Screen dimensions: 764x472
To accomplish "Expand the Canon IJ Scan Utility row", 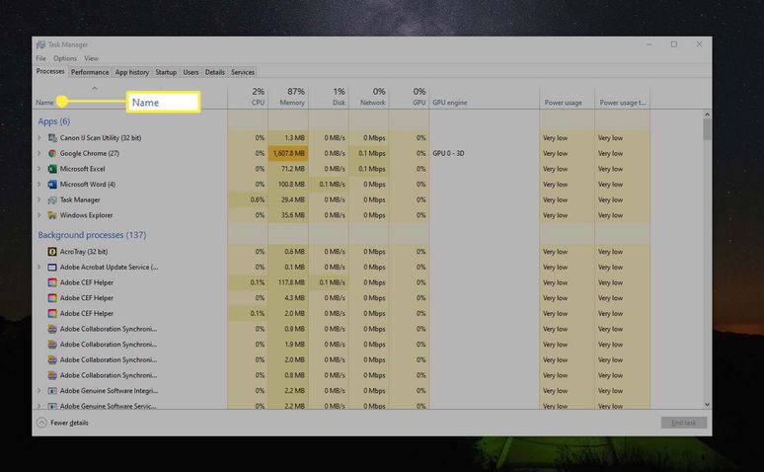I will (x=39, y=138).
